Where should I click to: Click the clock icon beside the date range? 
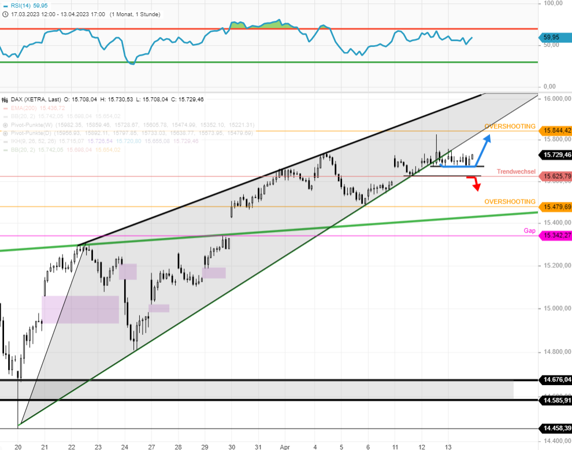pyautogui.click(x=5, y=14)
